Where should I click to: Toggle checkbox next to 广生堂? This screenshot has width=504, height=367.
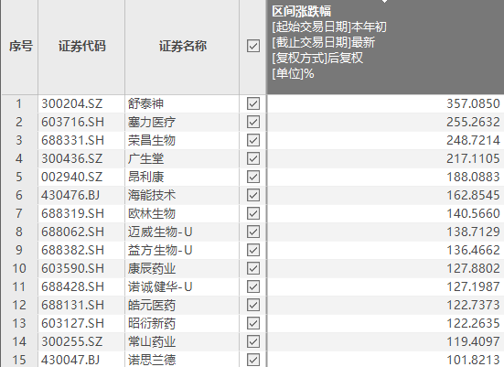tap(253, 158)
